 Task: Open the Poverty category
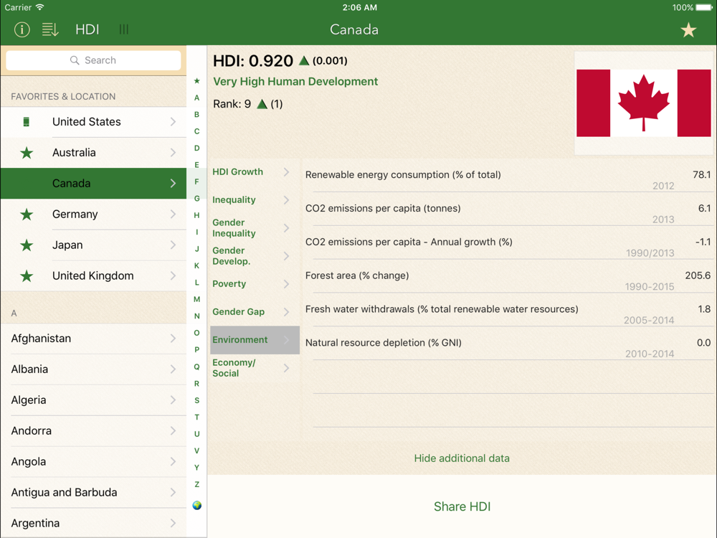[x=255, y=284]
